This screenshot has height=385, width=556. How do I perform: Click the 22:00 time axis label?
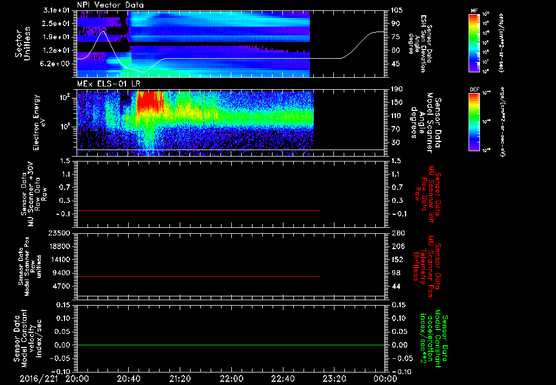231,378
